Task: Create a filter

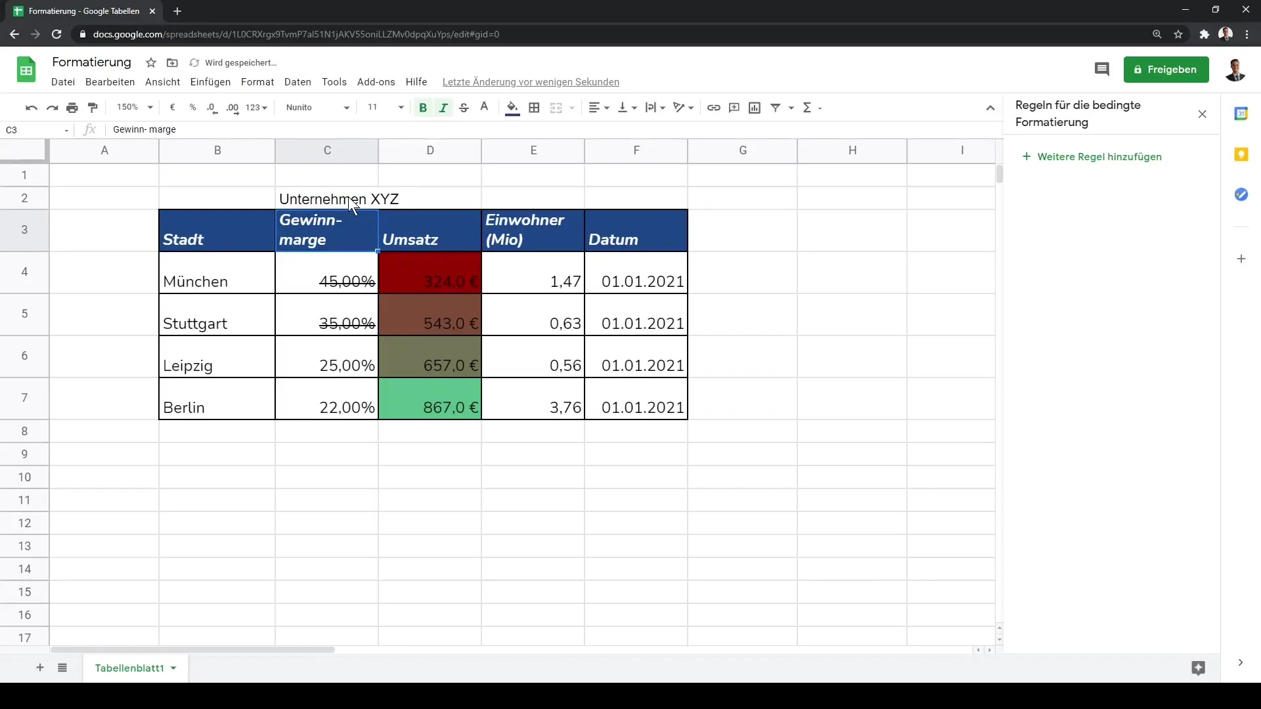Action: (x=776, y=108)
